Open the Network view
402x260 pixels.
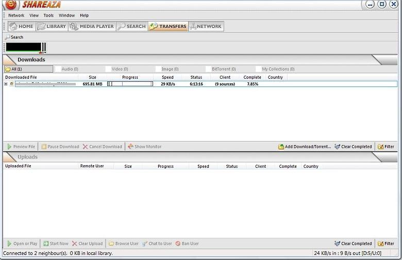205,26
